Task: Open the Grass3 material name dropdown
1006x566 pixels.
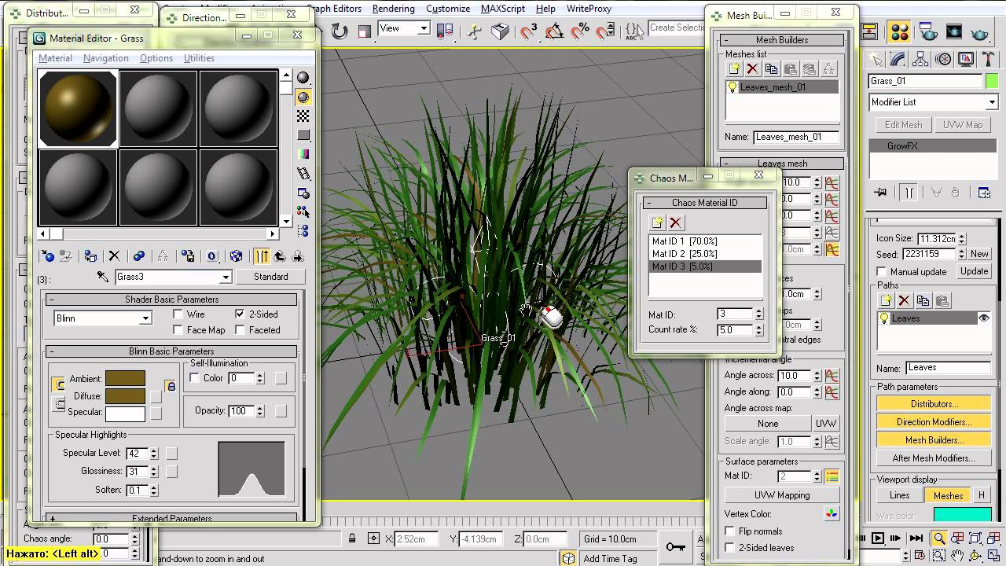Action: [226, 277]
